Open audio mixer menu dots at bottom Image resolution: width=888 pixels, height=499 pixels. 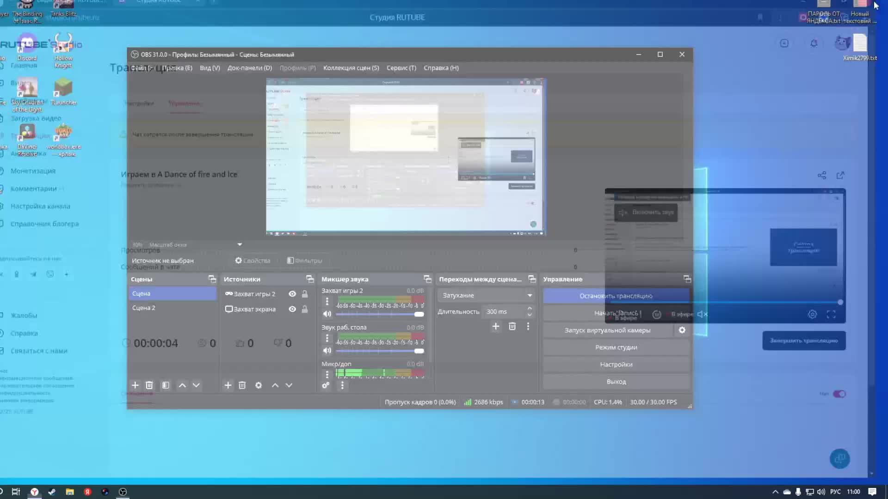click(x=342, y=385)
